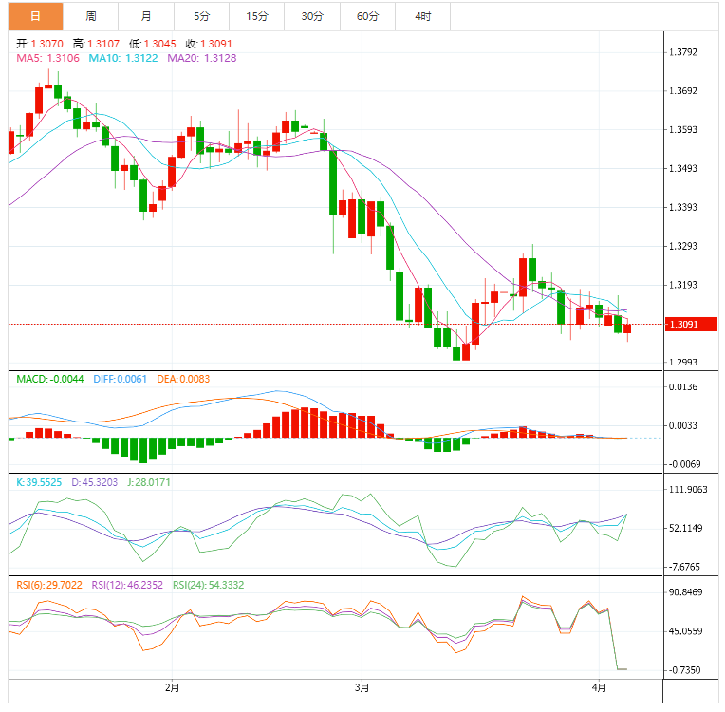
Task: Select the RSI(24): 54.3332 label
Action: [208, 585]
